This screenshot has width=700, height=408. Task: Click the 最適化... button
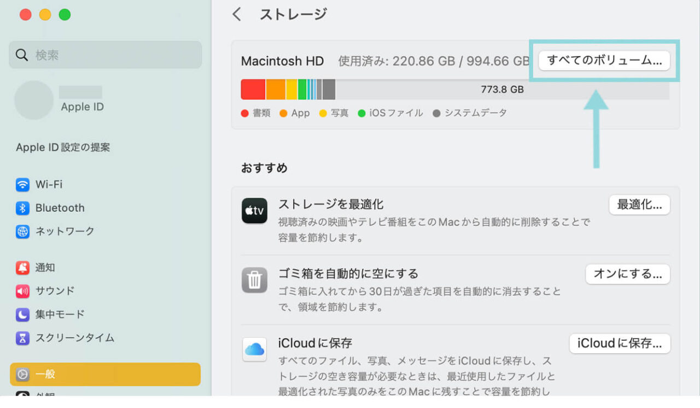point(639,205)
